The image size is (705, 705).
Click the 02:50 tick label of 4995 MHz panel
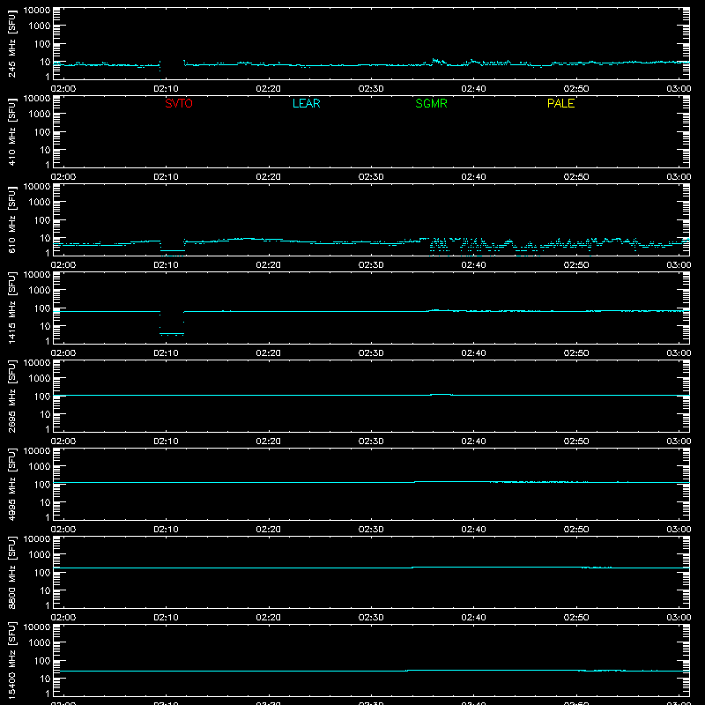point(576,530)
